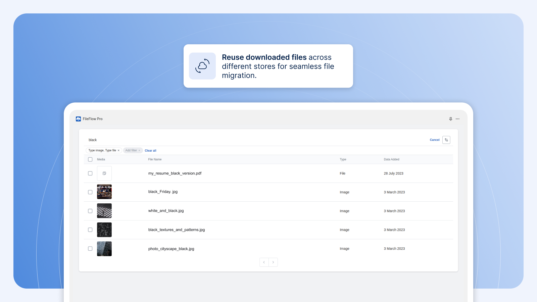Go back using the left pagination arrow
This screenshot has width=537, height=302.
(x=264, y=262)
